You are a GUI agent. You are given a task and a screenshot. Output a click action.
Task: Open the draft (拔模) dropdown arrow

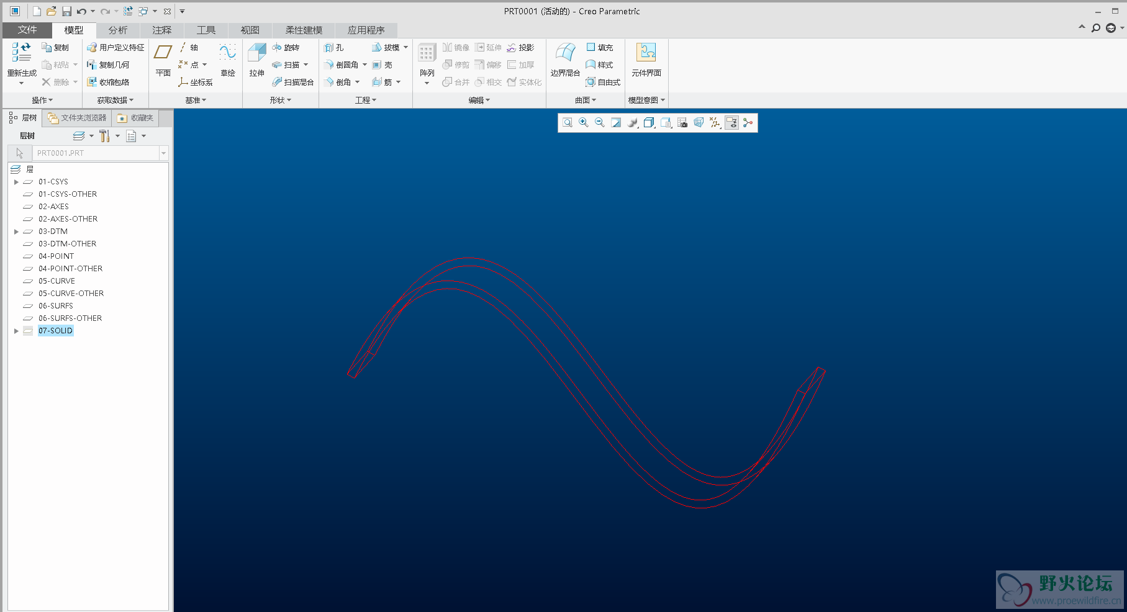[406, 47]
